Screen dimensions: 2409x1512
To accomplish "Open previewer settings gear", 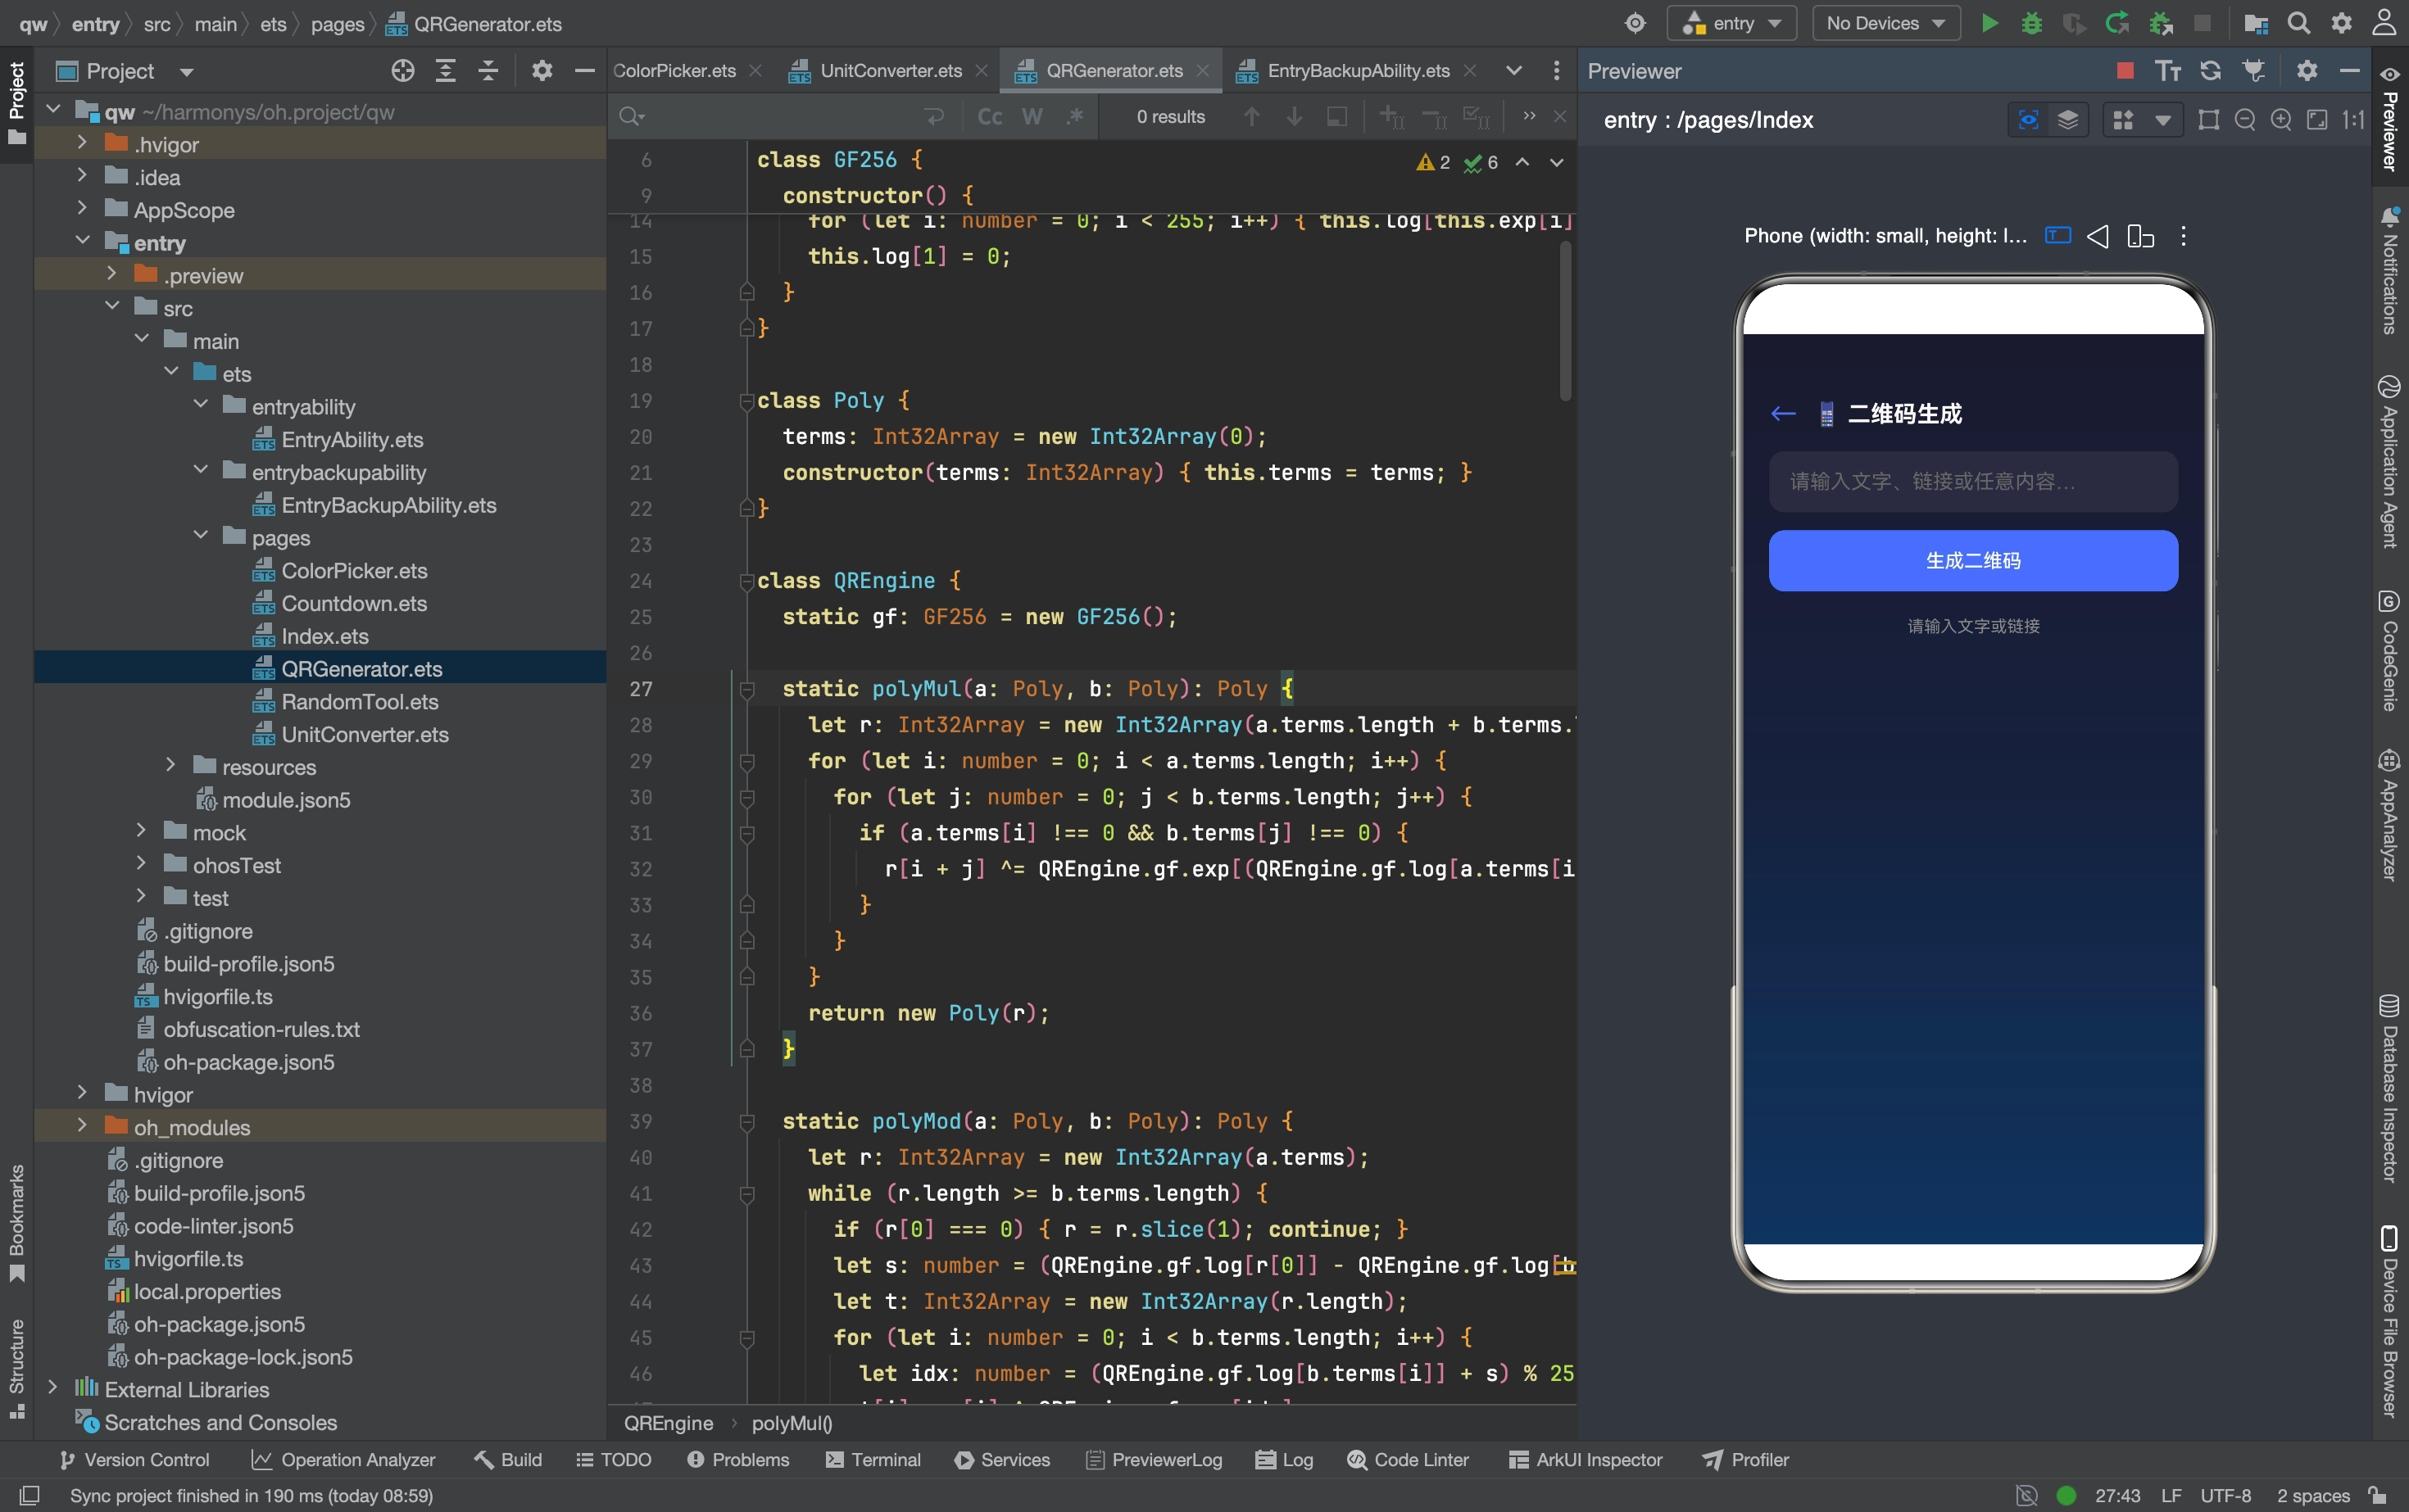I will point(2307,70).
